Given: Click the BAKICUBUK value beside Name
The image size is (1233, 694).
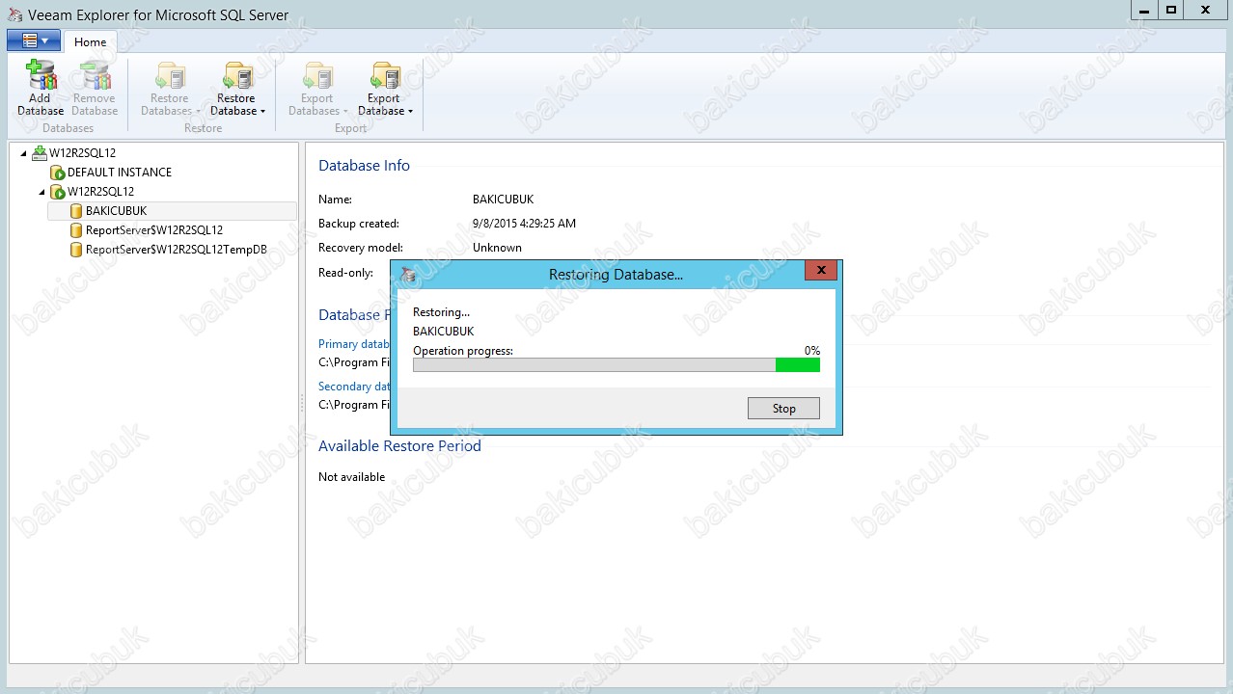Looking at the screenshot, I should point(503,200).
